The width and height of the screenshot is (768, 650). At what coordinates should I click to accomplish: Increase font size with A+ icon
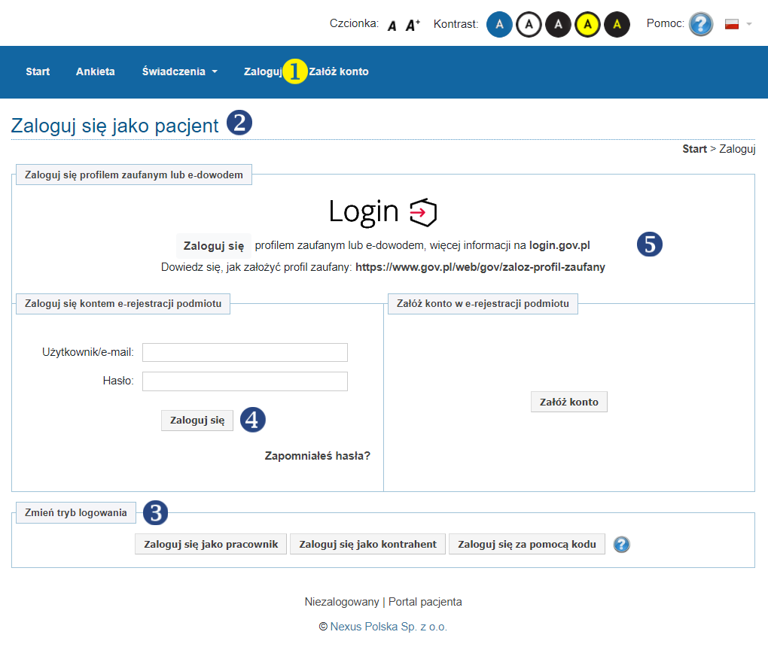[413, 26]
